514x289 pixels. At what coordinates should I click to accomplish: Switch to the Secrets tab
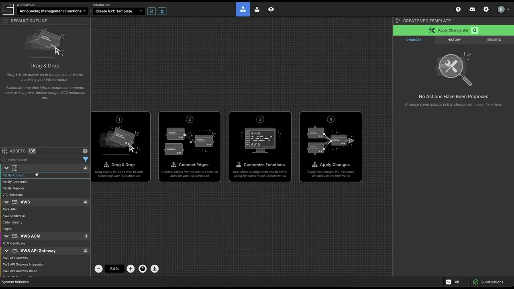coord(494,40)
